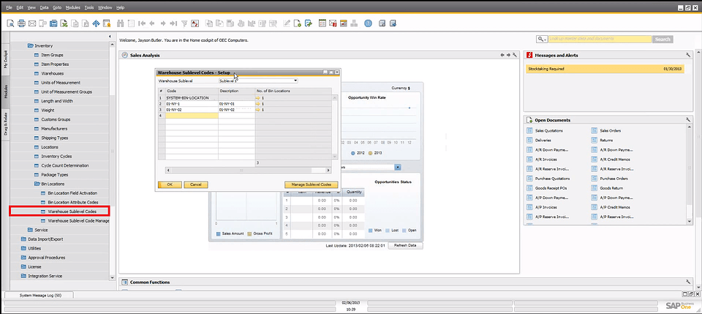Open Layout Designer pencil icon
The width and height of the screenshot is (702, 314).
[287, 23]
